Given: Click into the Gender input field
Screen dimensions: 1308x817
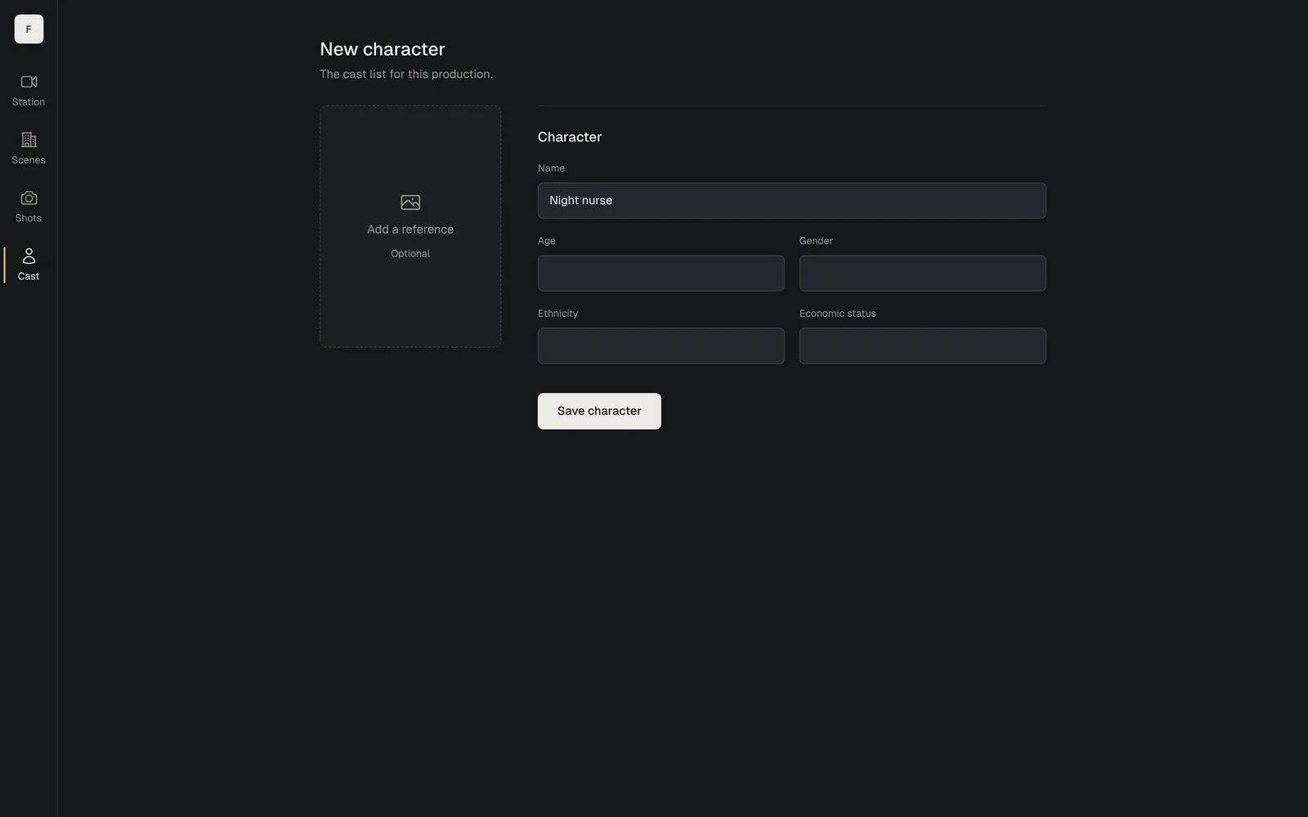Looking at the screenshot, I should (922, 273).
